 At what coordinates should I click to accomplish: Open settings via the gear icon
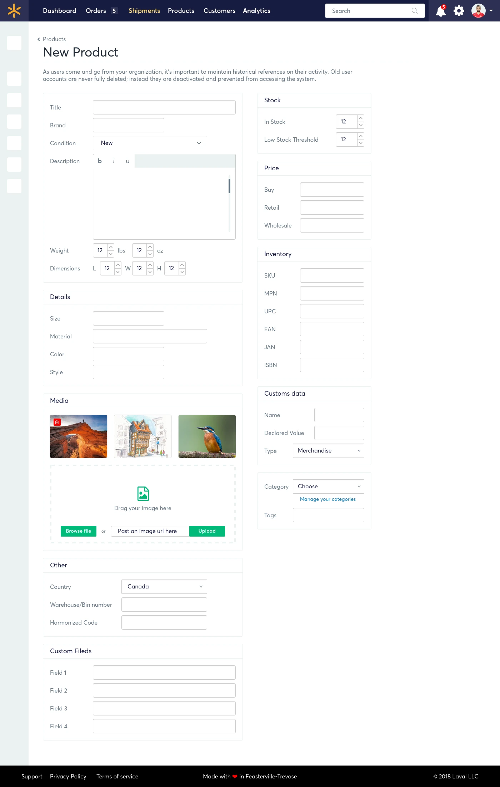tap(459, 11)
